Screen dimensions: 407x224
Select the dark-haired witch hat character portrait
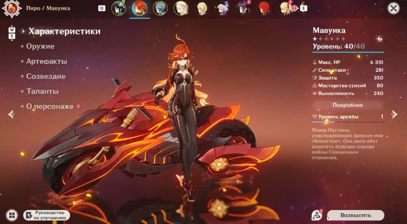[243, 8]
